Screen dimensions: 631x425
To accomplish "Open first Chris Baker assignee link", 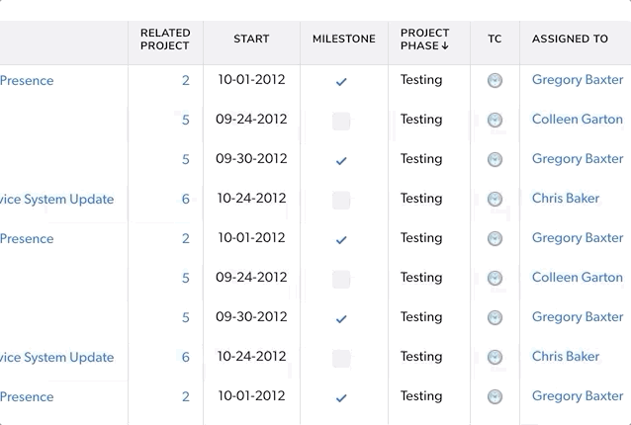I will pyautogui.click(x=566, y=199).
